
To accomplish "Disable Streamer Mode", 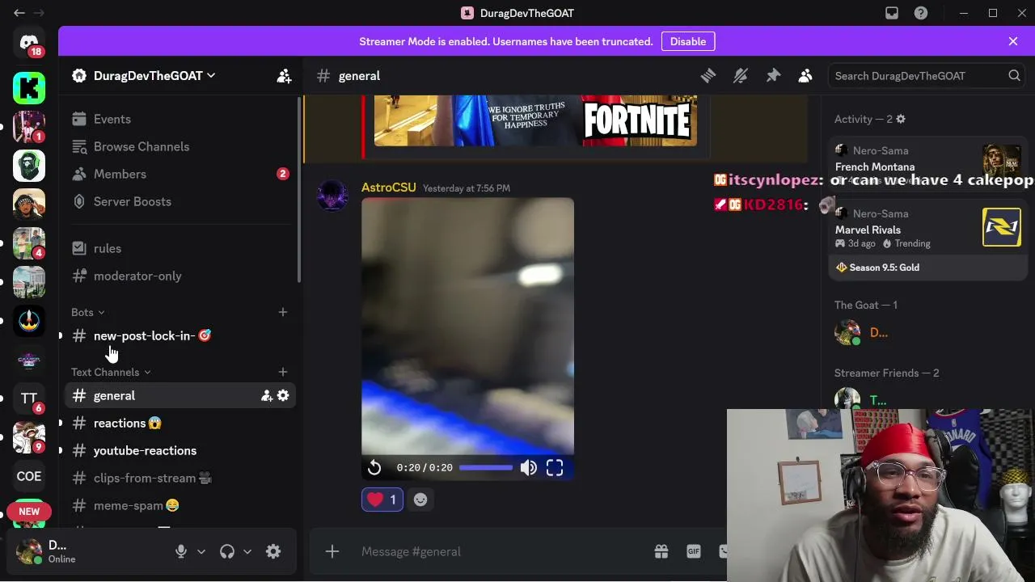I will point(688,41).
